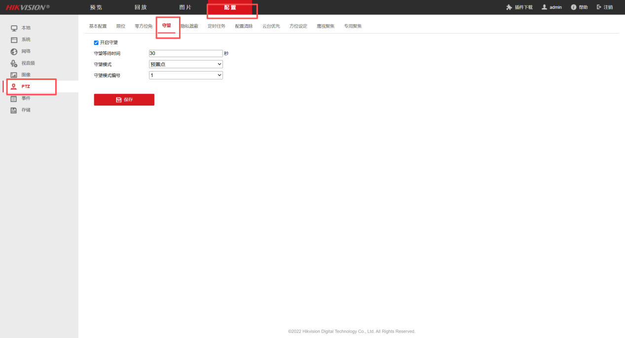Go to the 定时任务 tab
Screen dimensions: 625x338
click(x=216, y=26)
